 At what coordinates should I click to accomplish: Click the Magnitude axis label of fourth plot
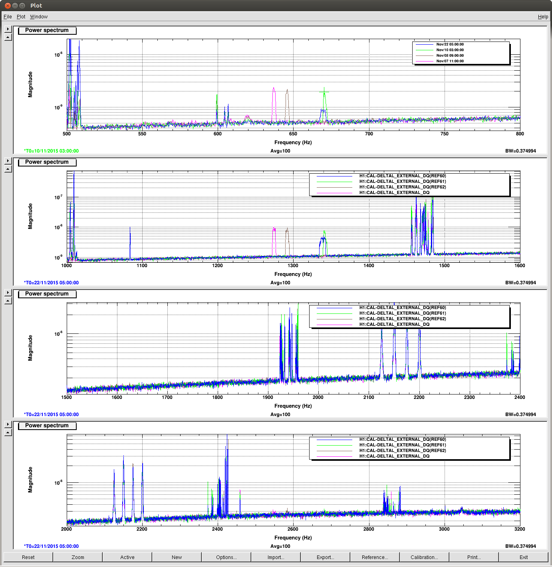[30, 480]
